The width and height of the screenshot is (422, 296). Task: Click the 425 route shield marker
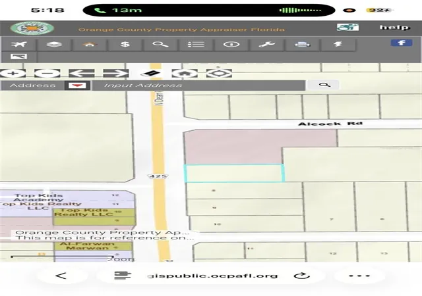tap(158, 176)
